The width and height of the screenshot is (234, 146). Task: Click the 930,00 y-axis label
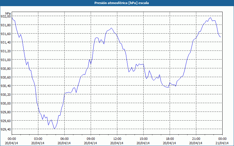pyautogui.click(x=6, y=103)
